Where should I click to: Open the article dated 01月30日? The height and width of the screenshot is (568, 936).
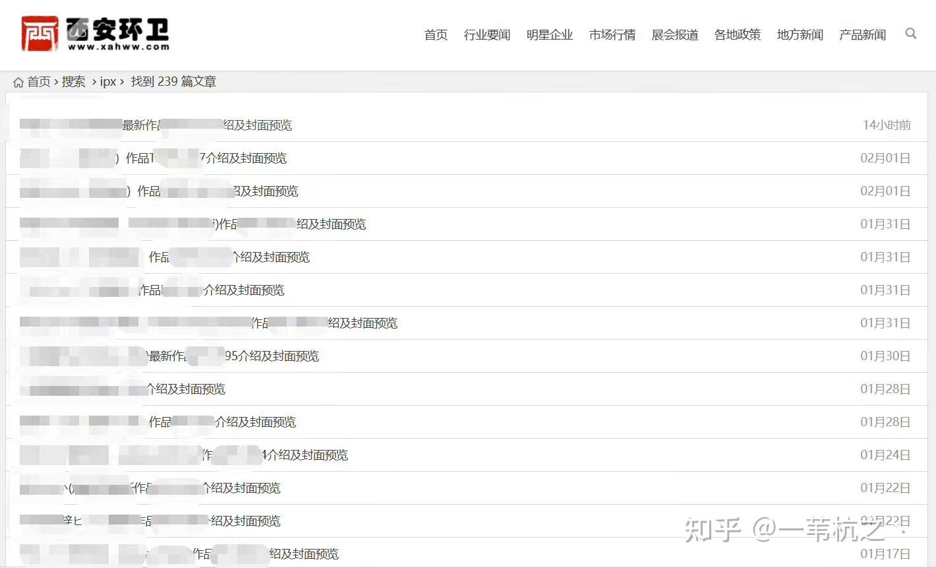[x=169, y=356]
